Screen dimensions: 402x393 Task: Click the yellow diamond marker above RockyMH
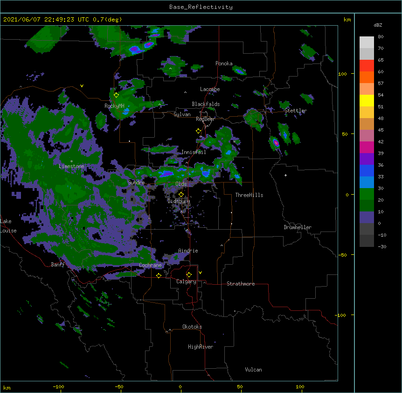tap(116, 95)
